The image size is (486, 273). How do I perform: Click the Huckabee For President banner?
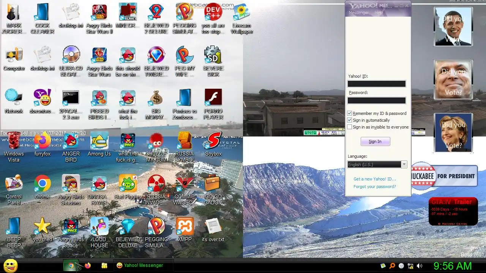coord(444,176)
